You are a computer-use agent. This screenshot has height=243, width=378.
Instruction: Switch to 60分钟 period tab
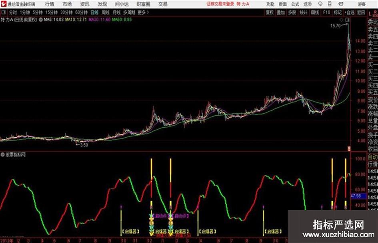point(81,12)
